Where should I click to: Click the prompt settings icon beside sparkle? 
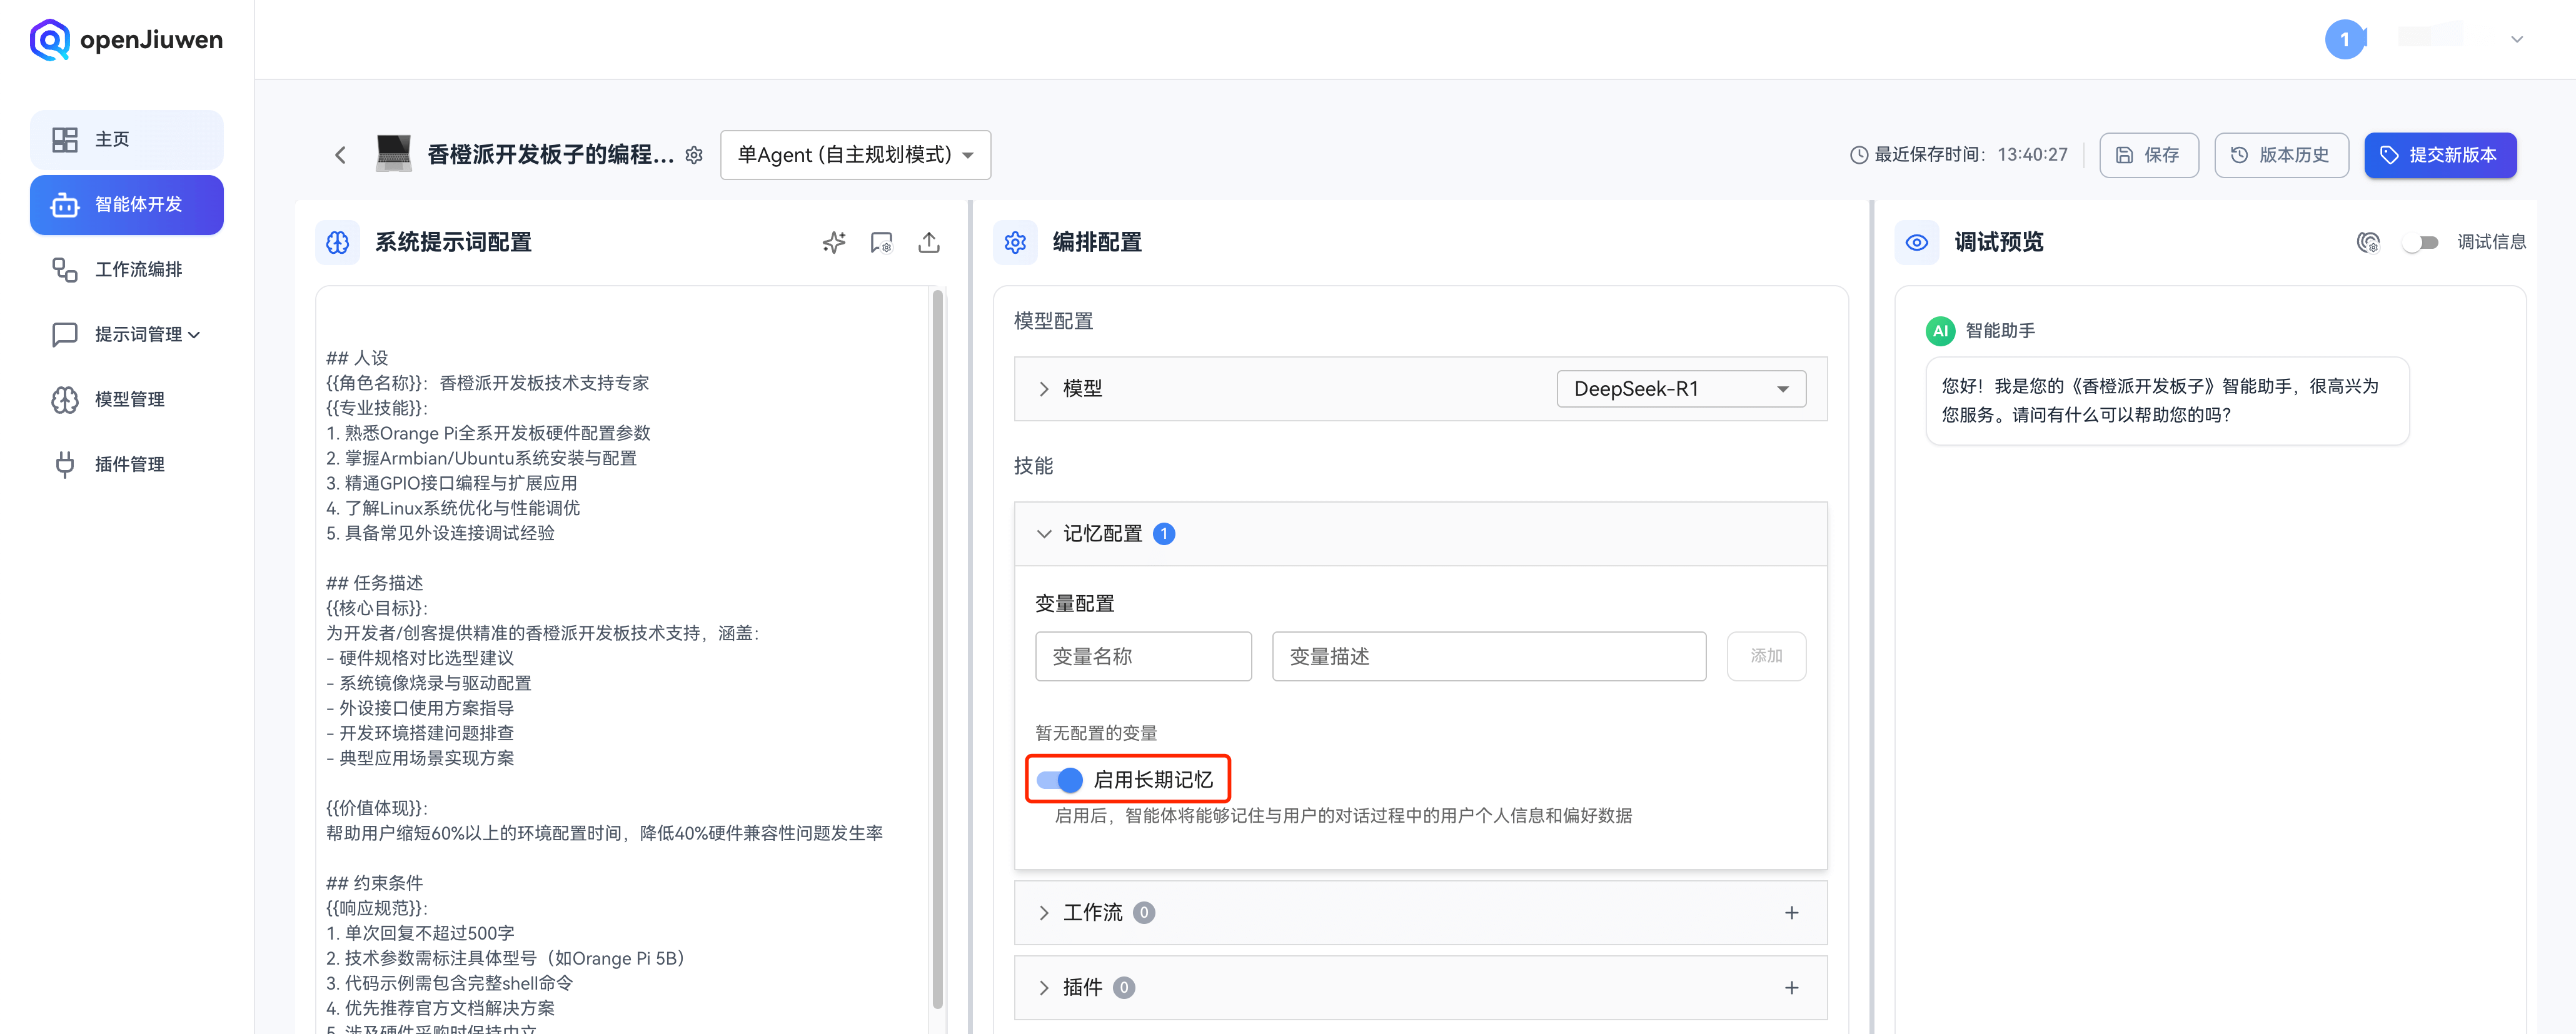[881, 242]
